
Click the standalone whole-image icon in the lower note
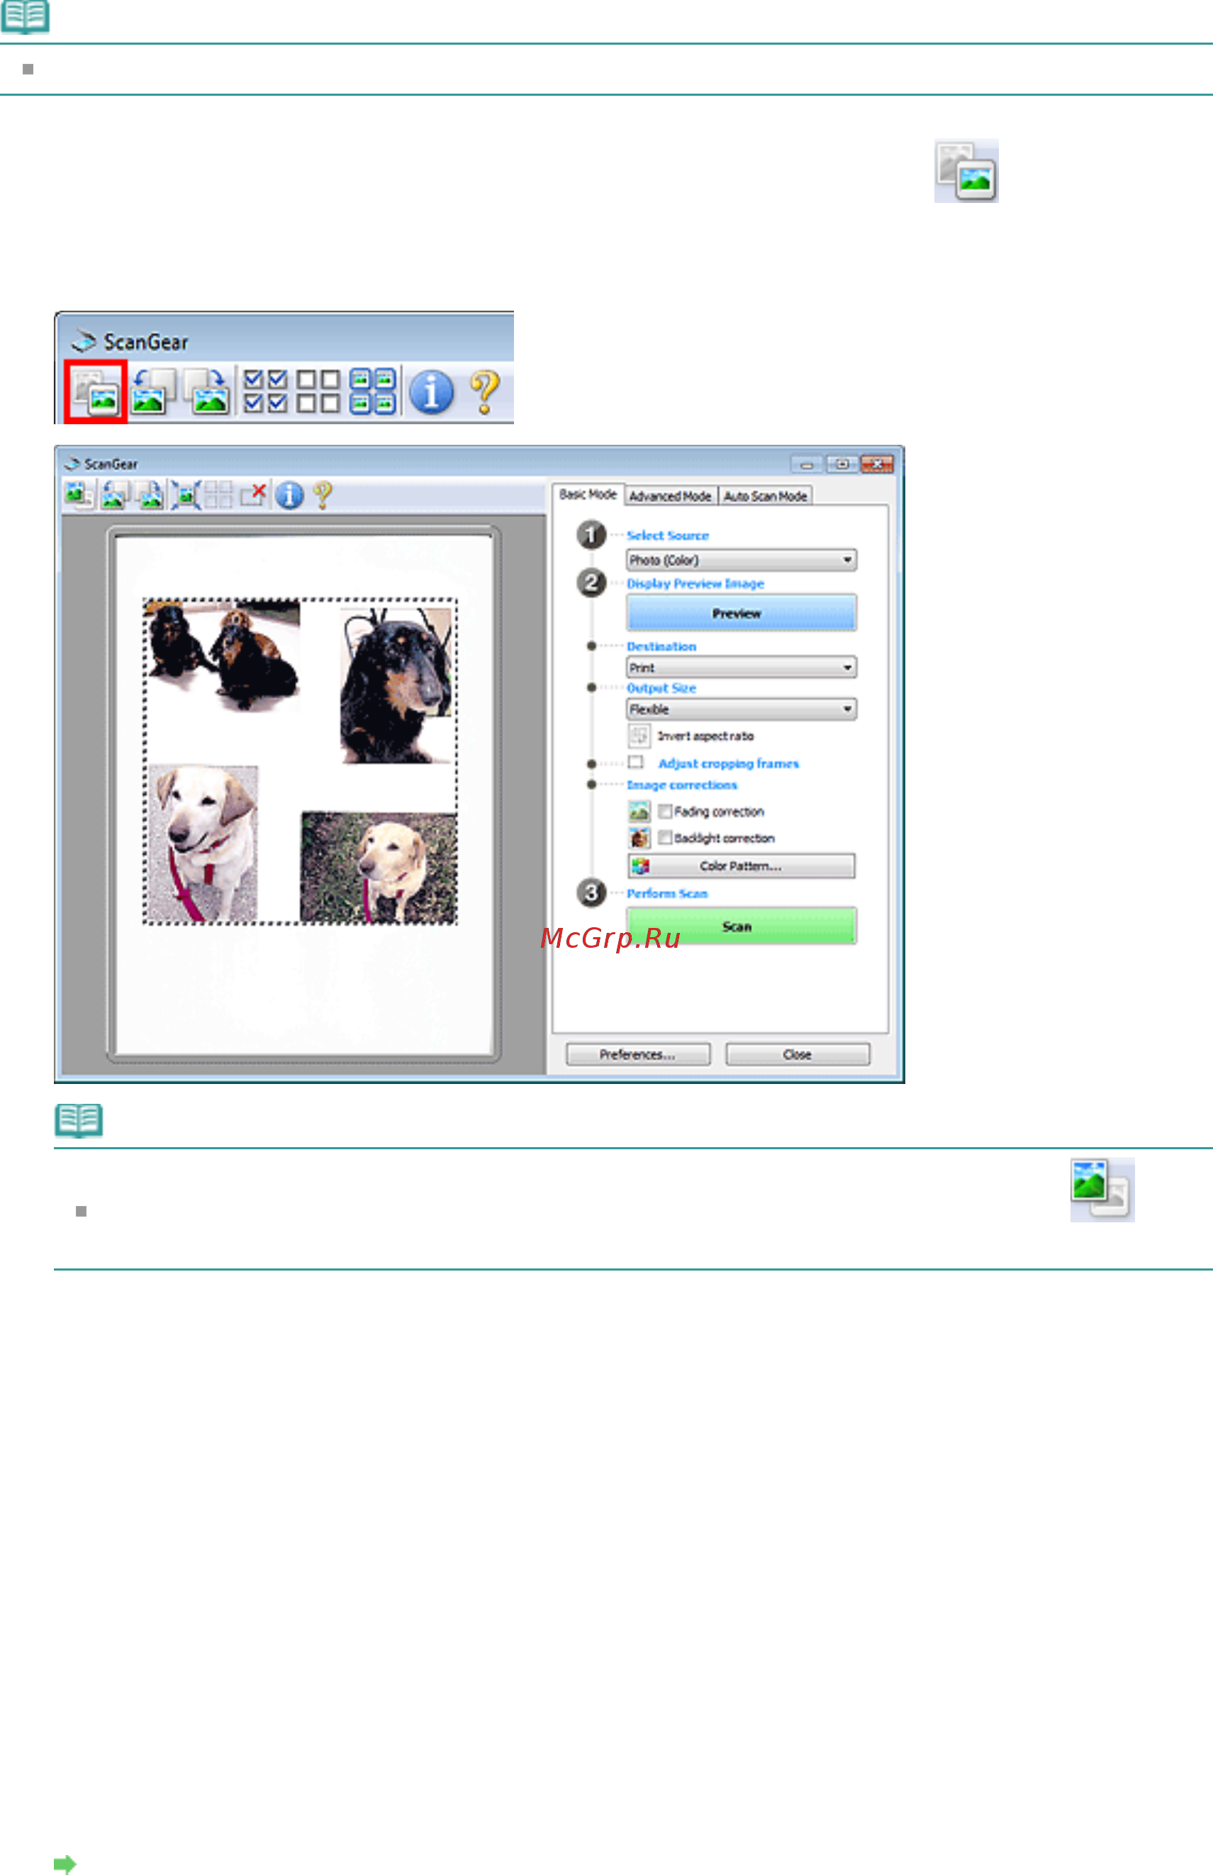tap(1102, 1190)
